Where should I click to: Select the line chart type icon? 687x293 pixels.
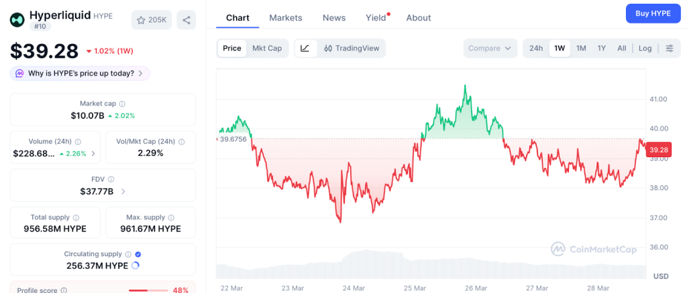click(305, 48)
